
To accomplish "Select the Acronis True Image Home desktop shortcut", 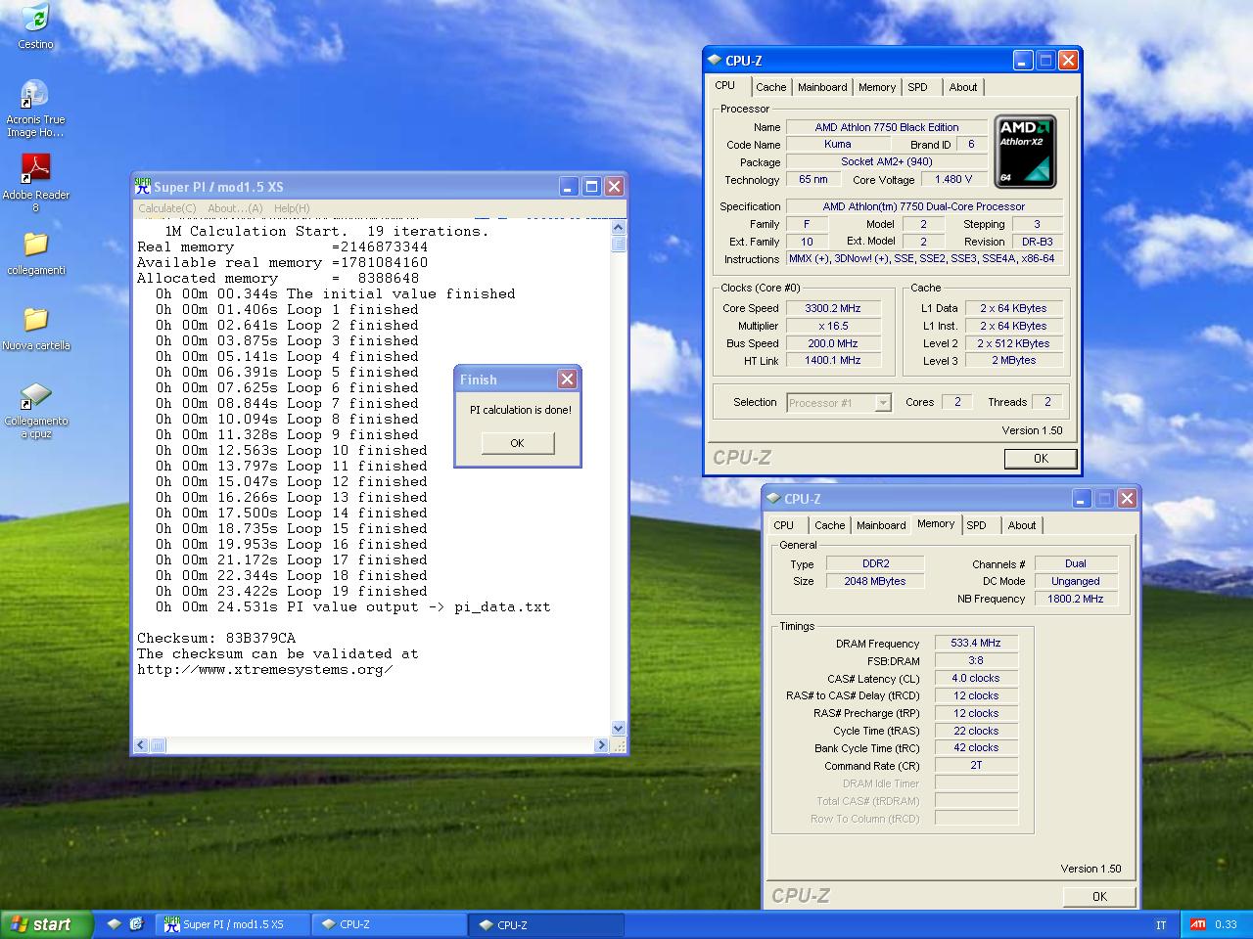I will pyautogui.click(x=35, y=109).
